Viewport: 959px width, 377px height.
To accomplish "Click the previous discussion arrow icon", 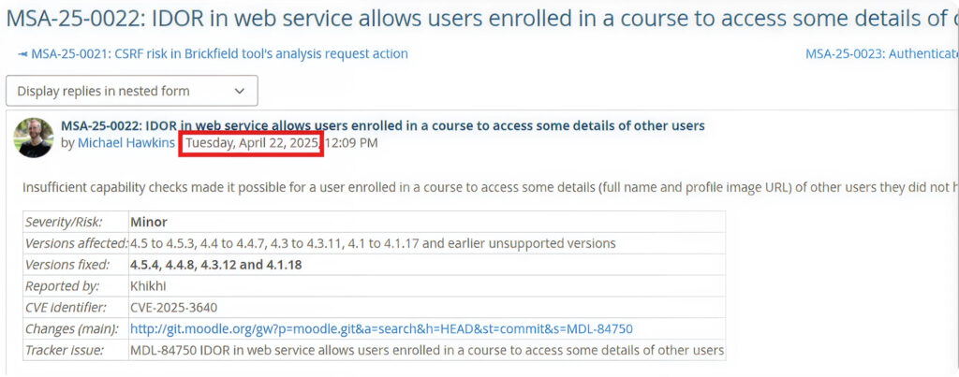I will [x=22, y=54].
